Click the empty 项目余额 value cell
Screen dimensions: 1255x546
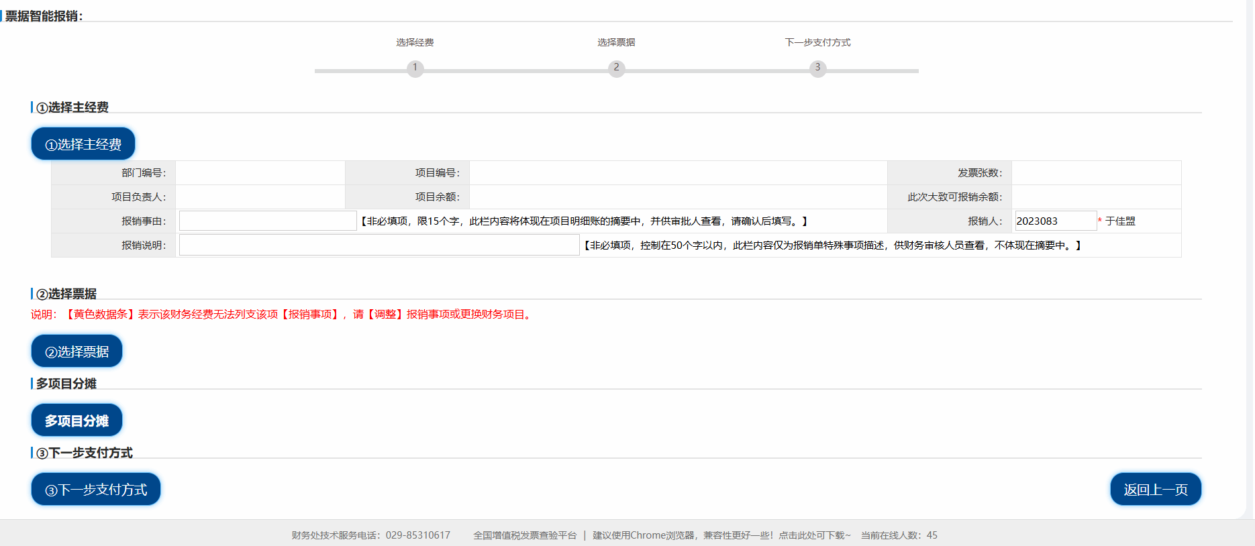pos(678,197)
